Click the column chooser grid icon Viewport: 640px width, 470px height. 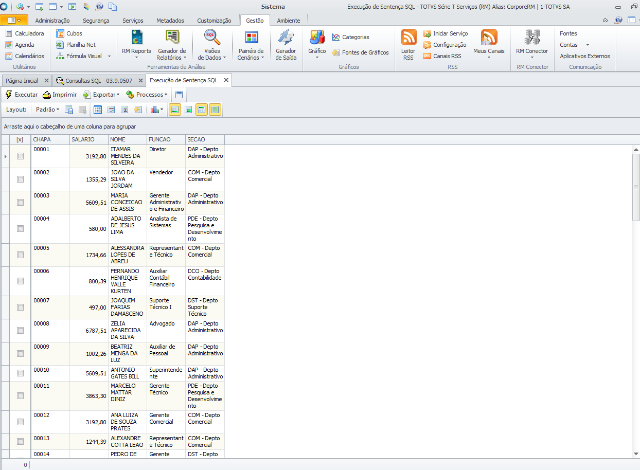point(98,110)
